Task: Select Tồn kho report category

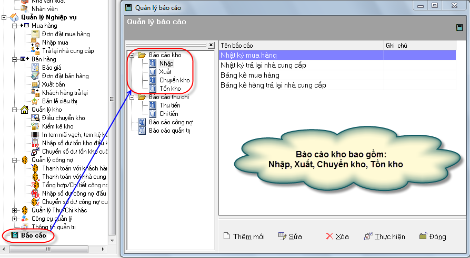Action: tap(169, 89)
